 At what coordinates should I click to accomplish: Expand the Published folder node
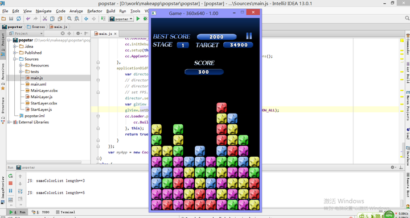click(15, 53)
